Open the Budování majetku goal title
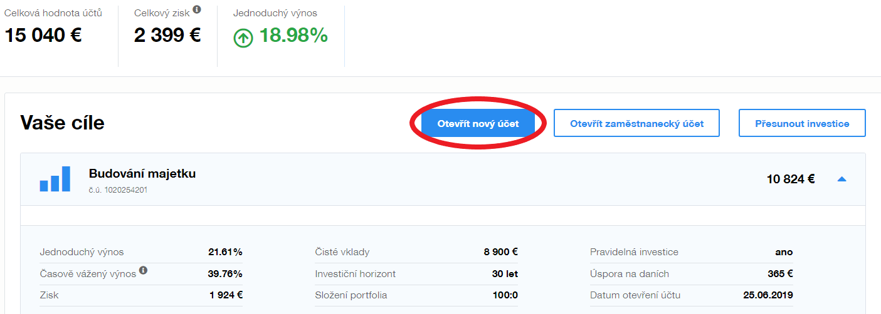This screenshot has width=881, height=314. point(142,173)
